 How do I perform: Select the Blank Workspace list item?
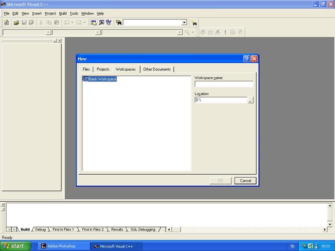(x=99, y=79)
